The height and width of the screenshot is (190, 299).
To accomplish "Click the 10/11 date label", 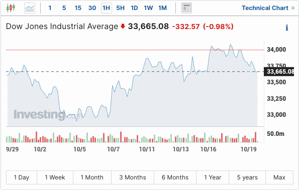I will [147, 149].
